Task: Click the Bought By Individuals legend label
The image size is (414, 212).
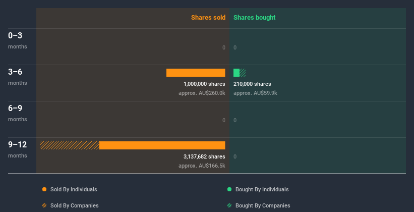Action: point(262,189)
